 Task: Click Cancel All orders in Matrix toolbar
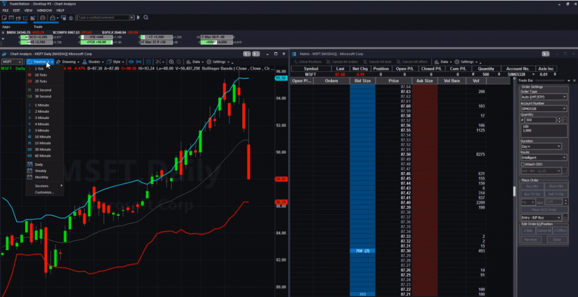click(342, 62)
